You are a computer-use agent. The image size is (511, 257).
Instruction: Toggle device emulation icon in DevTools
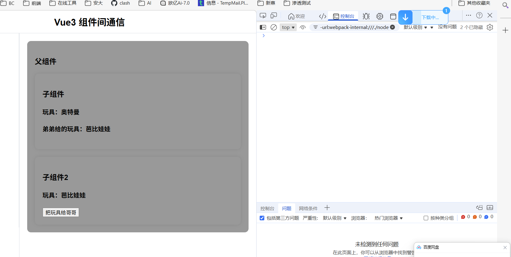[x=274, y=16]
